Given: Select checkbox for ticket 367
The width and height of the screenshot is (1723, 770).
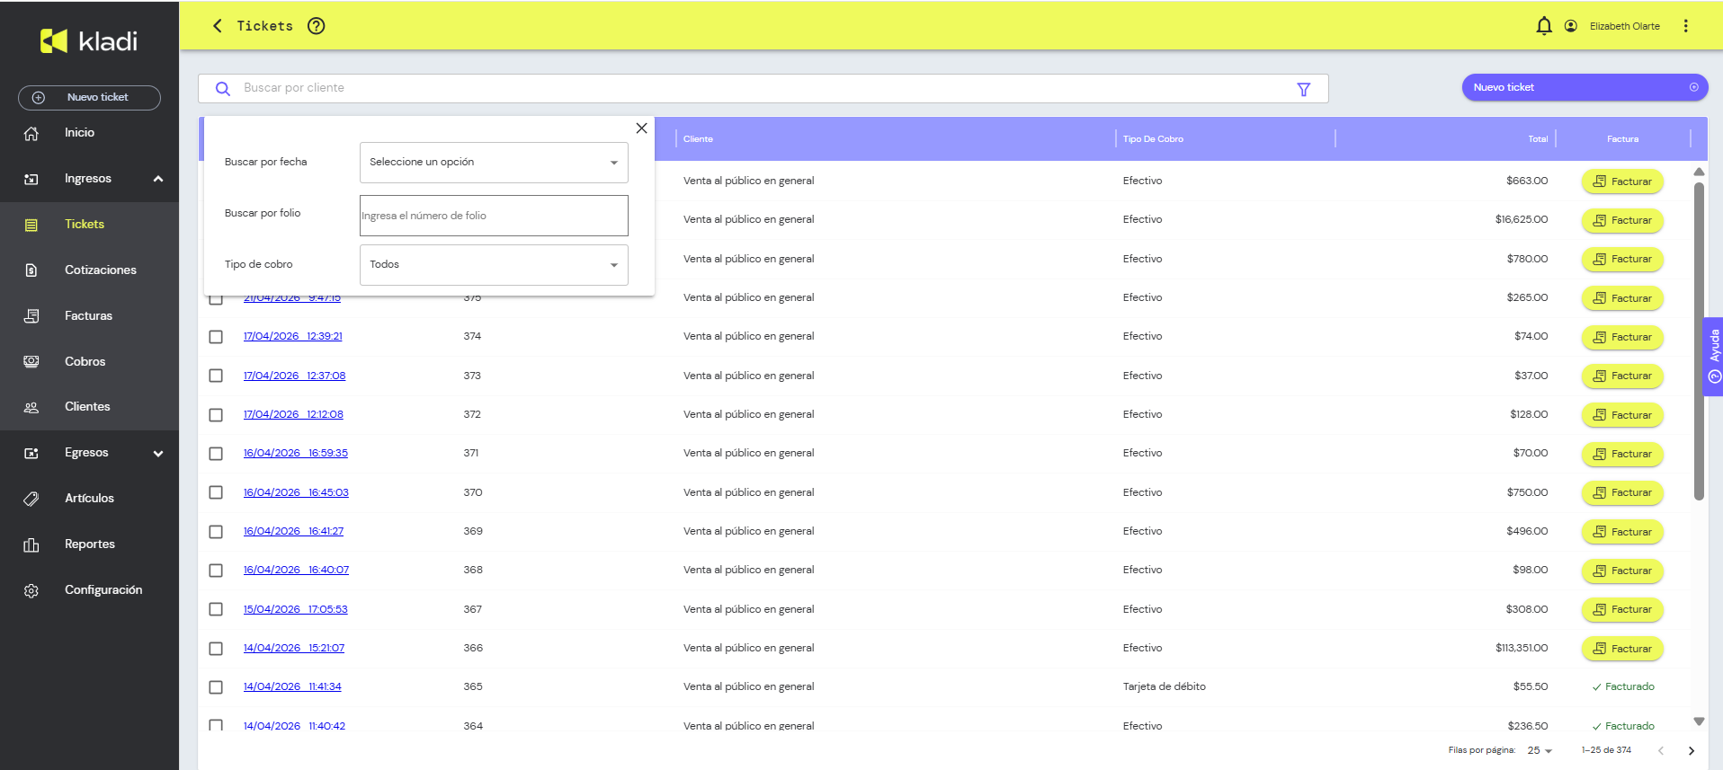Looking at the screenshot, I should (x=216, y=609).
